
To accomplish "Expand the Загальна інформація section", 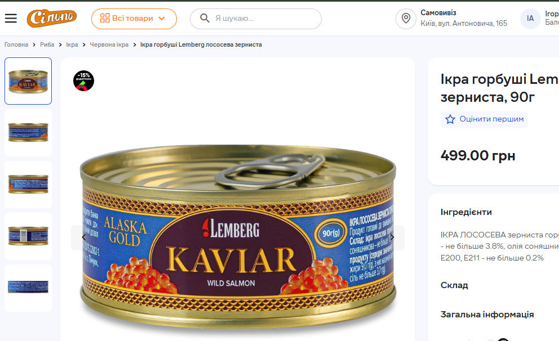I will (487, 315).
